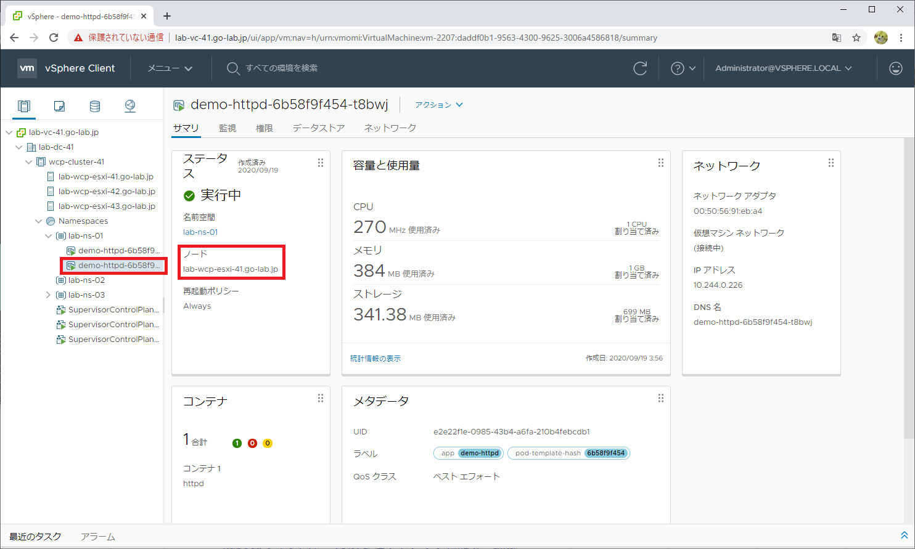The width and height of the screenshot is (915, 549).
Task: Click the vm logo in header
Action: point(27,68)
